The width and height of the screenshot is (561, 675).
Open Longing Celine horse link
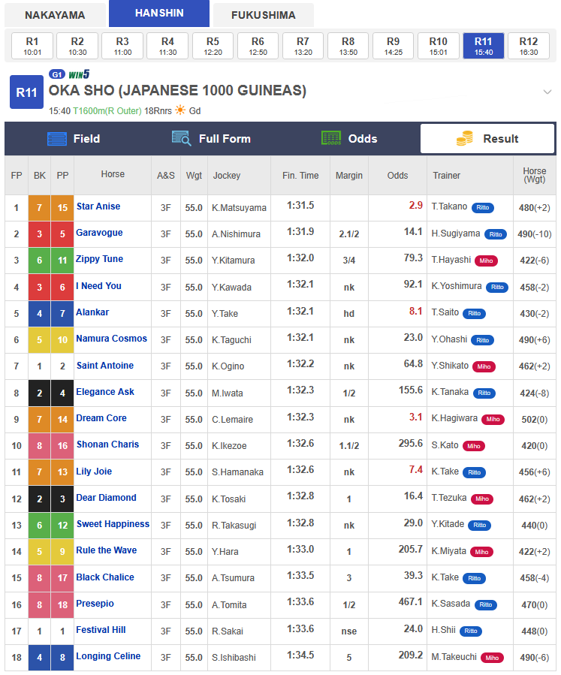[108, 656]
